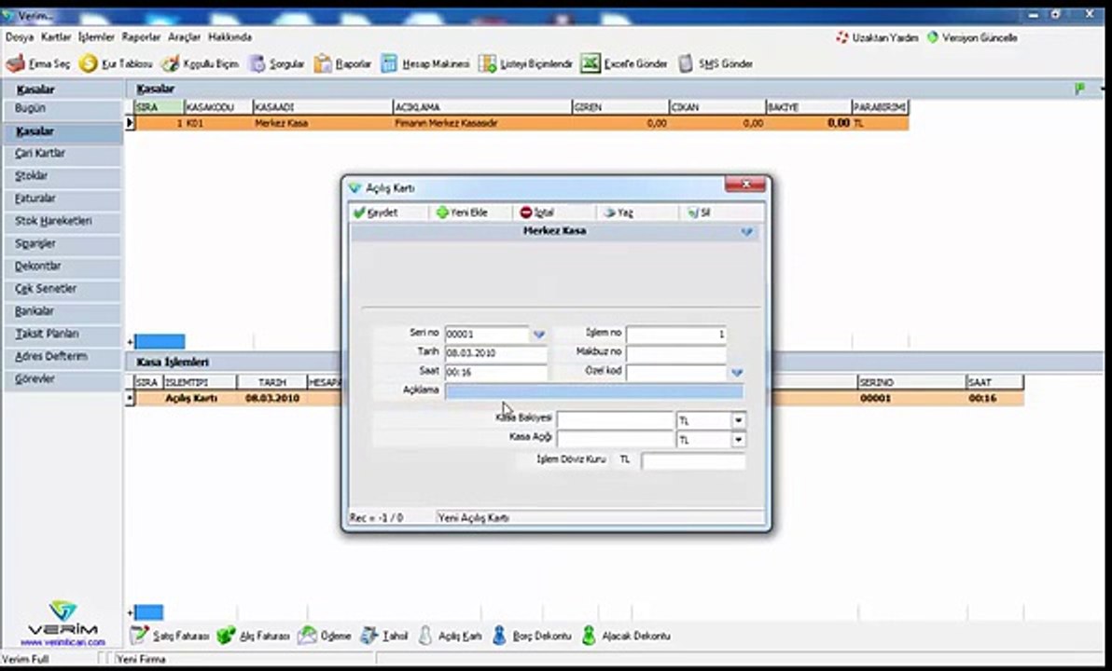Click BAKİYE column header
Viewport: 1112px width, 671px height.
pos(809,107)
